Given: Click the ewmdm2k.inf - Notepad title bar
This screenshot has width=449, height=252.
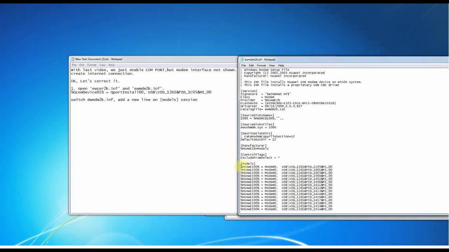Looking at the screenshot, I should coord(344,59).
